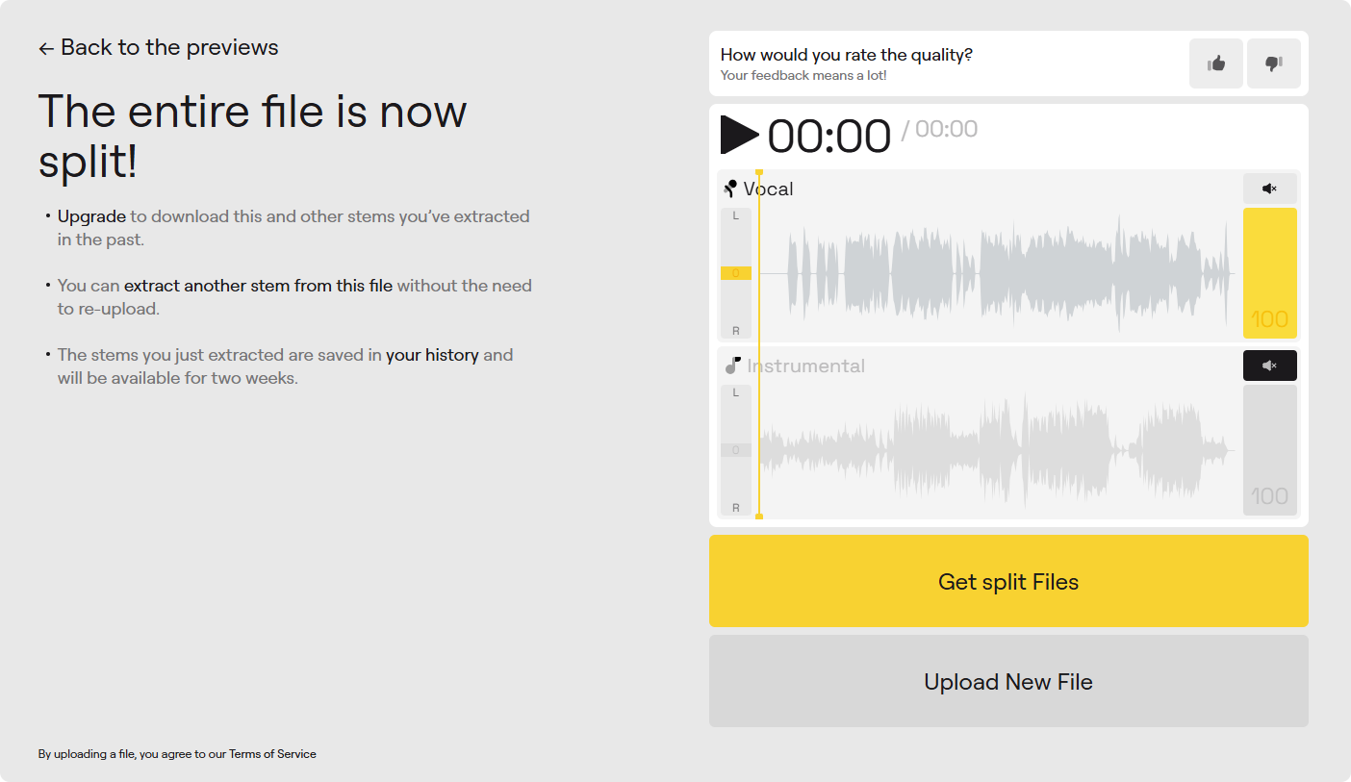Click the Instrumental pan control
1351x782 pixels.
[x=736, y=450]
